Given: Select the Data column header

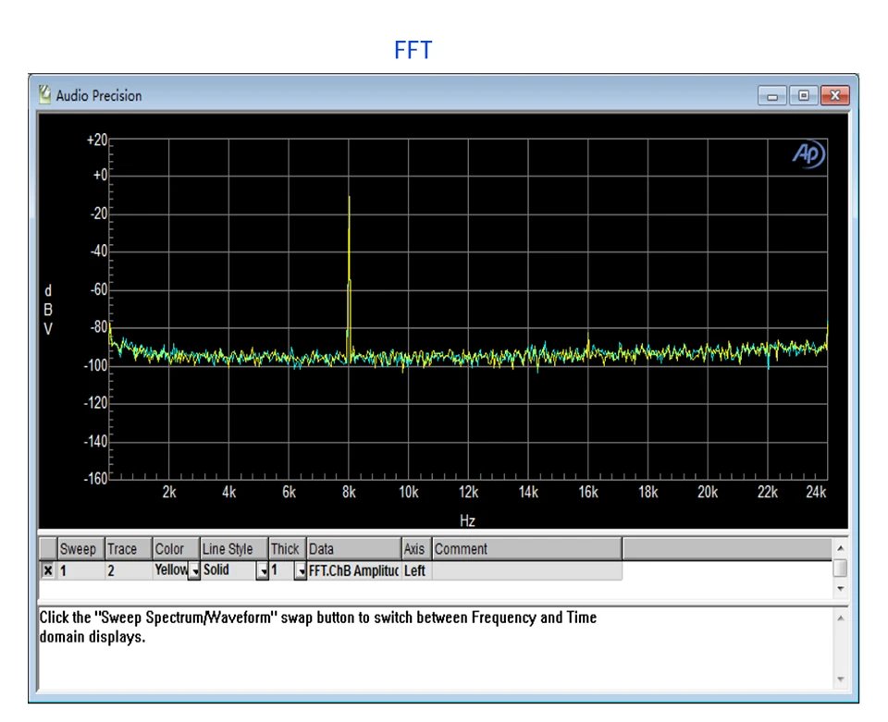Looking at the screenshot, I should click(x=353, y=549).
